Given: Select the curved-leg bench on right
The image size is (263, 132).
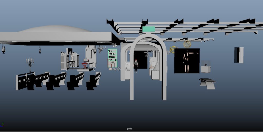Looking at the screenshot, I should [208, 84].
